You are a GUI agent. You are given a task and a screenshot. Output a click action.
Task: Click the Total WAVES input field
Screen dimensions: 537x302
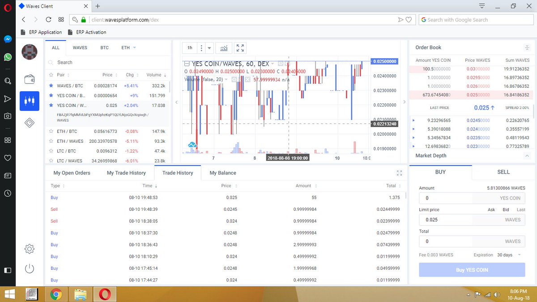[x=472, y=241]
